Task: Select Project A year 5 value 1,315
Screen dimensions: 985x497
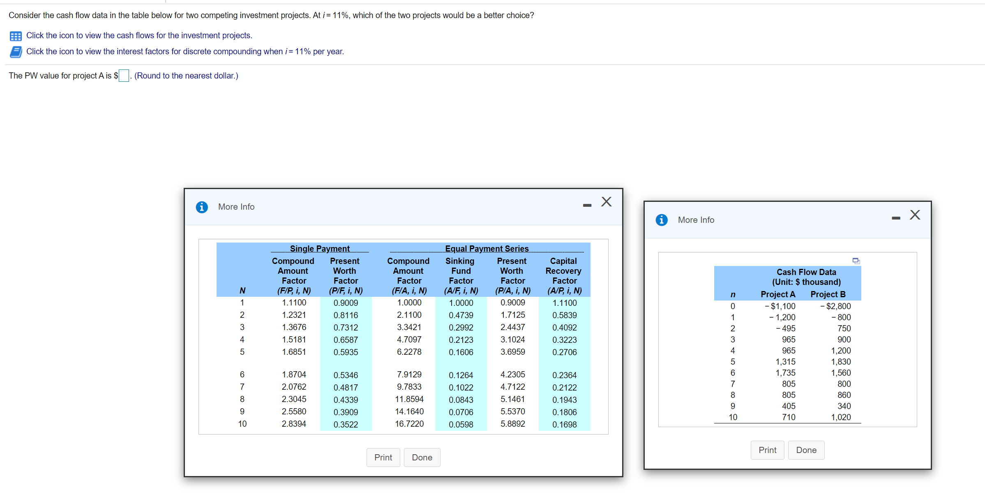Action: [x=785, y=362]
